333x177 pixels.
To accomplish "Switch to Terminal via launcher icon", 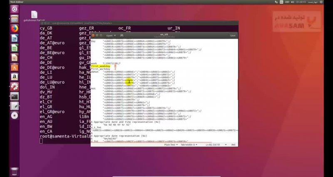I will click(14, 96).
